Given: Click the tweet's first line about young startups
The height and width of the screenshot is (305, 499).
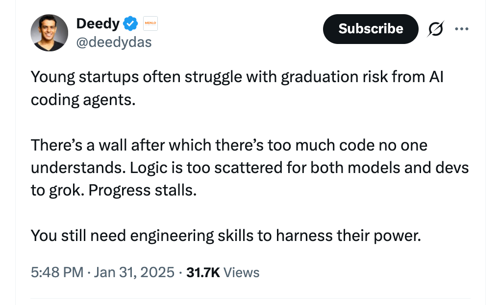Looking at the screenshot, I should pyautogui.click(x=237, y=77).
